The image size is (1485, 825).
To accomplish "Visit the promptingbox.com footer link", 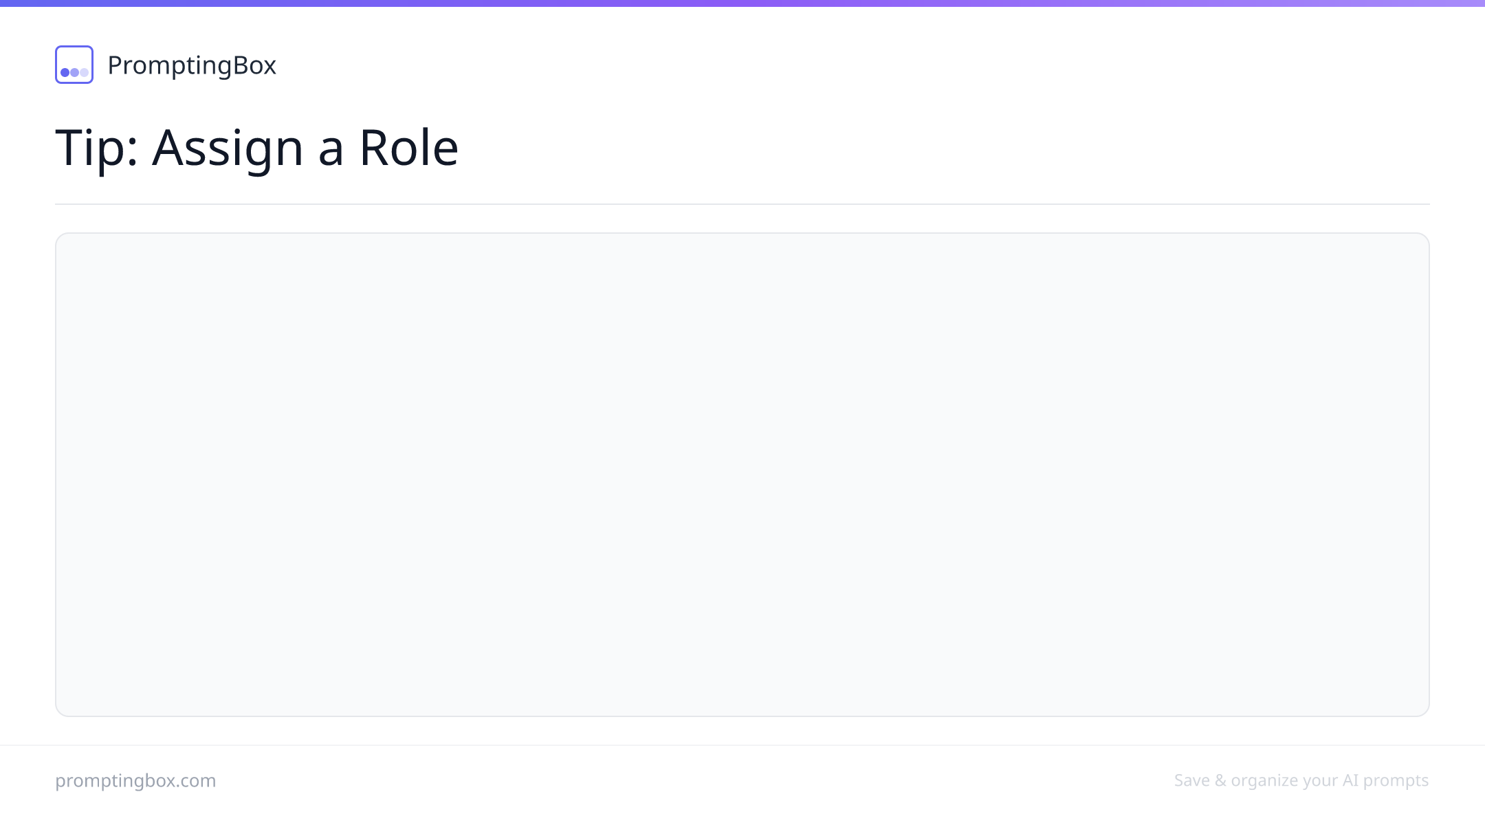I will pyautogui.click(x=135, y=781).
